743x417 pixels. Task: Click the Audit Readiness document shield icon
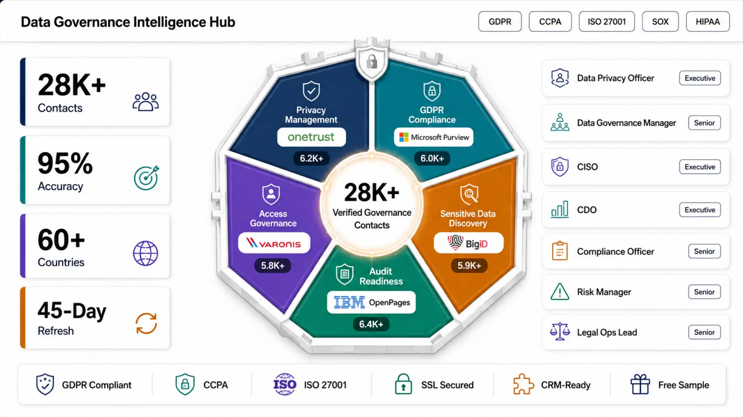pos(344,275)
